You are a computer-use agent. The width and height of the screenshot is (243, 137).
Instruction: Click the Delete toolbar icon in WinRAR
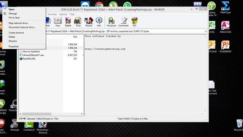[68, 22]
